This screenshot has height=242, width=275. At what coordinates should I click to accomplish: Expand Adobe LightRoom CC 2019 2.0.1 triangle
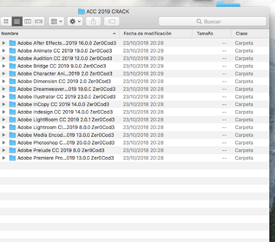4,119
